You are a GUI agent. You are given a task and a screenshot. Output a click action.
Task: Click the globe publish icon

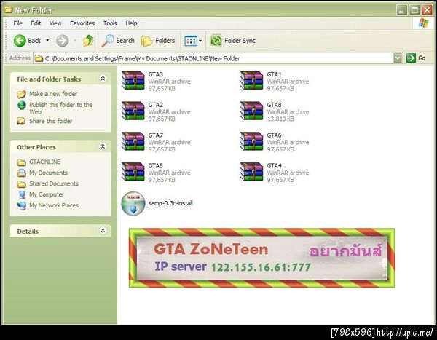click(21, 106)
